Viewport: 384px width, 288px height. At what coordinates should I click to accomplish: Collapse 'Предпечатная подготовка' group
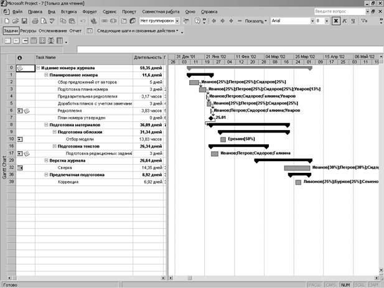pos(46,175)
